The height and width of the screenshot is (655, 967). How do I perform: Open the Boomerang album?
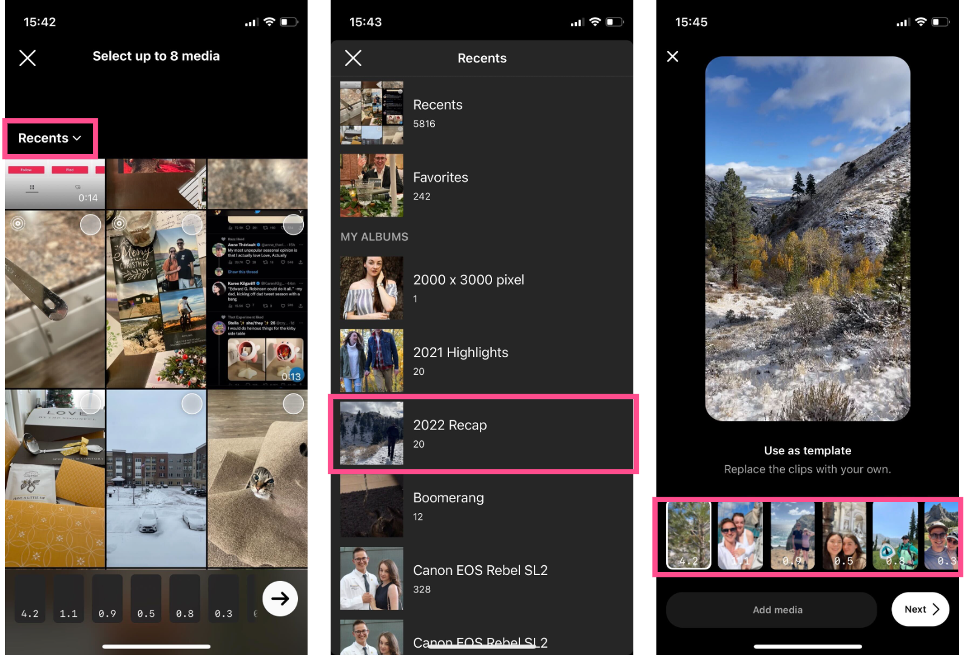(x=482, y=506)
